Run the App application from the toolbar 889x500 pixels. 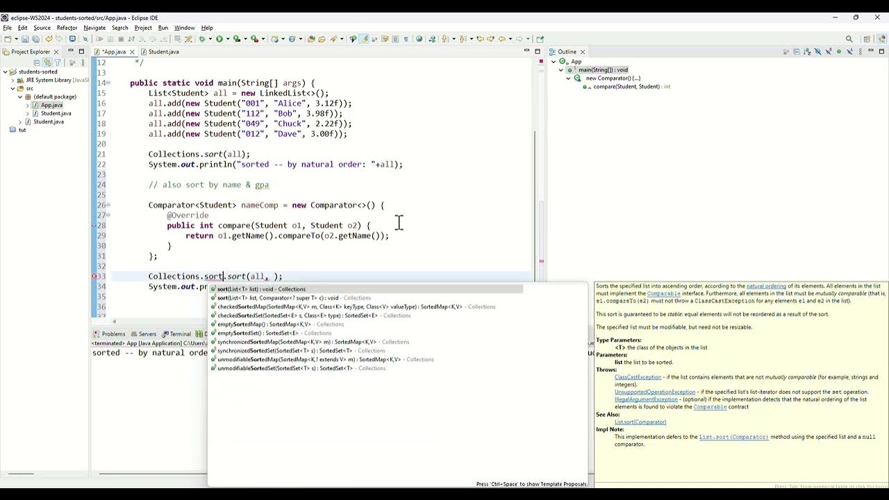(x=219, y=38)
